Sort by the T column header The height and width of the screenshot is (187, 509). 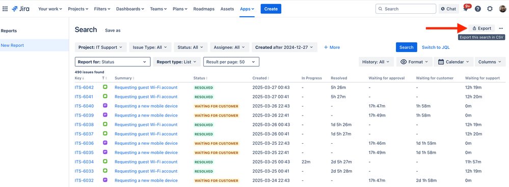tap(104, 78)
